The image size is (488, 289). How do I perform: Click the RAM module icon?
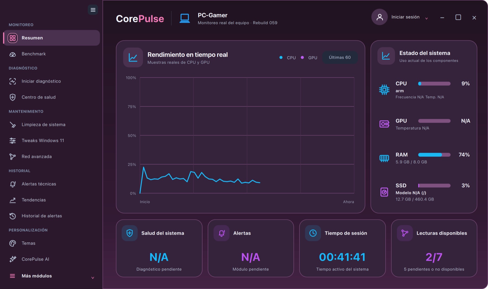384,158
